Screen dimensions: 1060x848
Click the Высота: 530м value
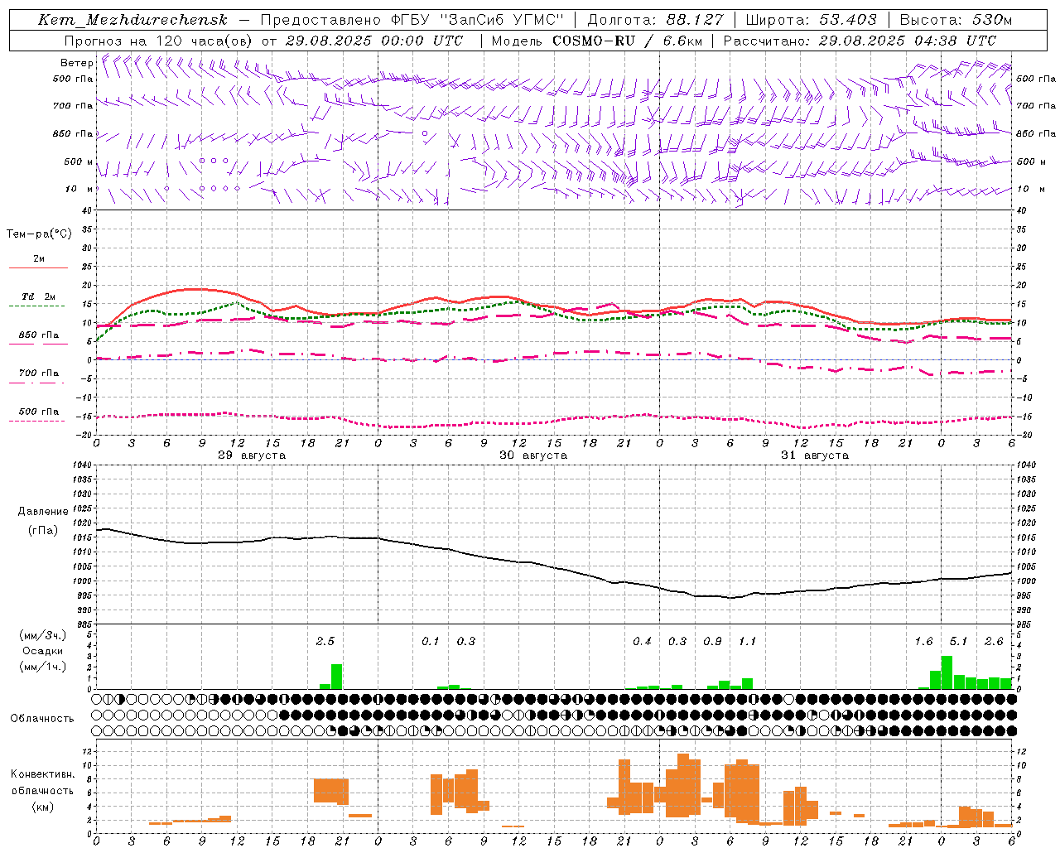click(956, 20)
